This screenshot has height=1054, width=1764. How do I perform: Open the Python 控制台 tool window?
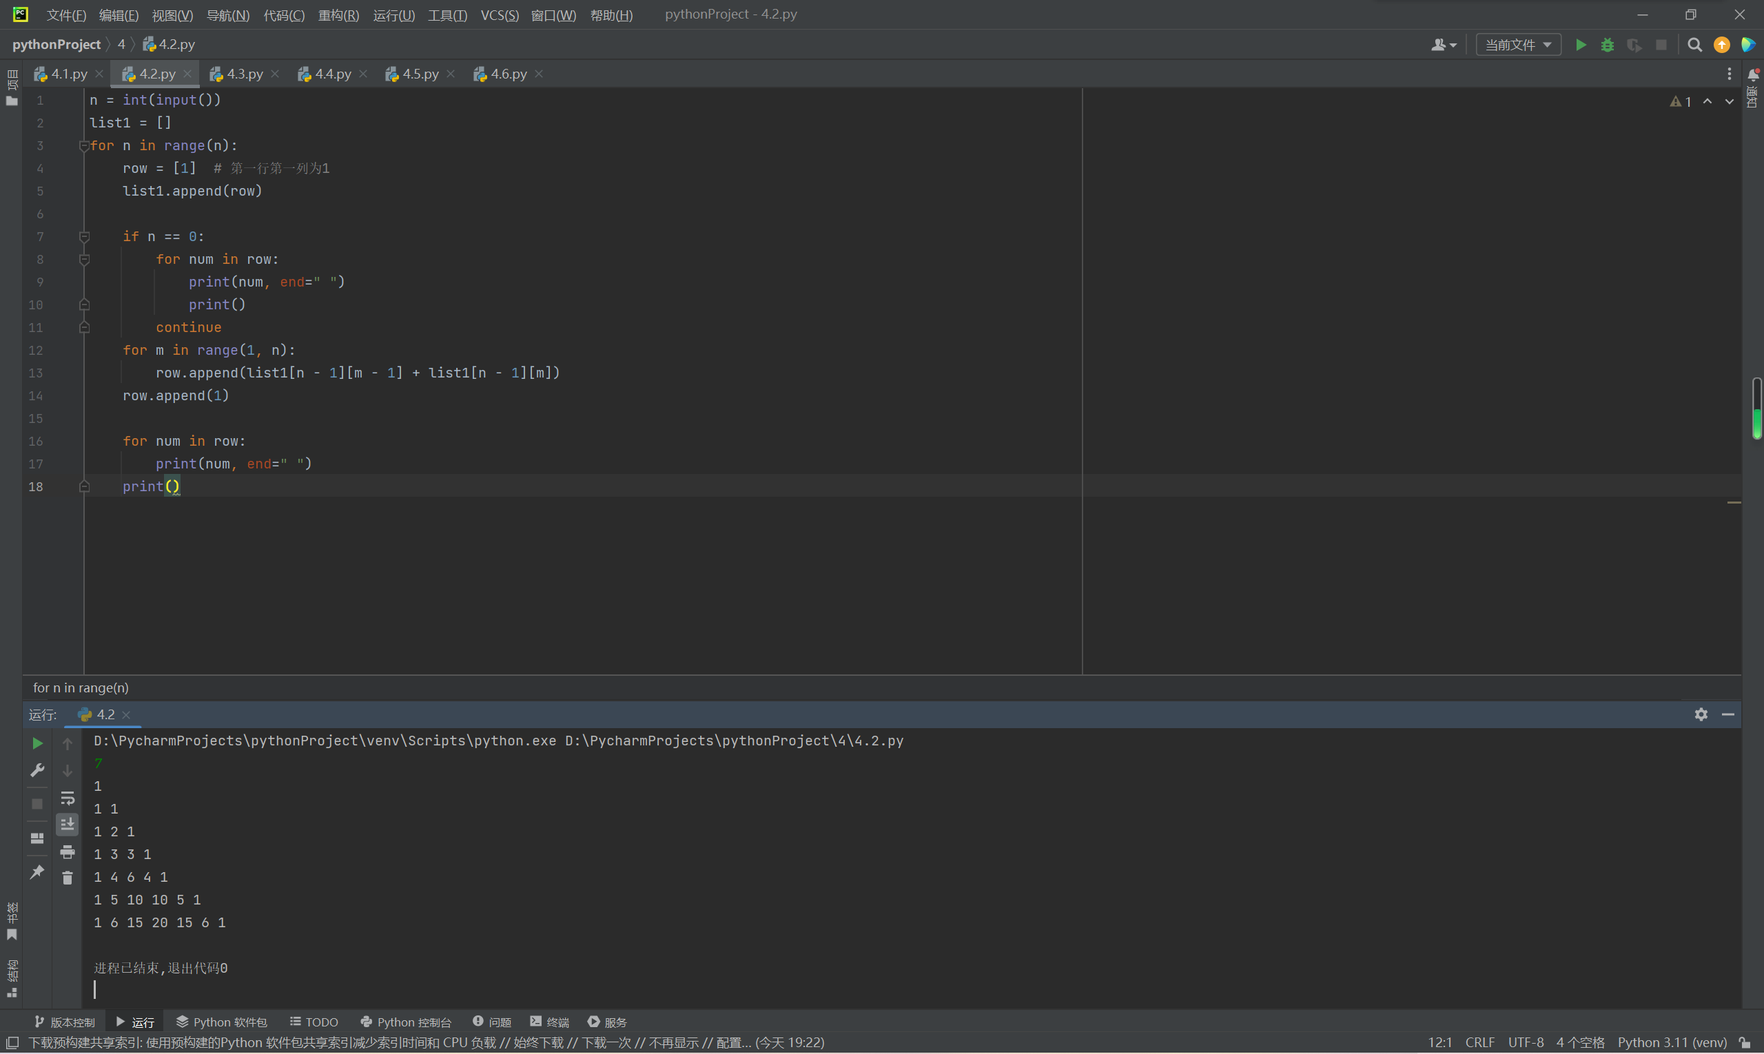point(406,1022)
